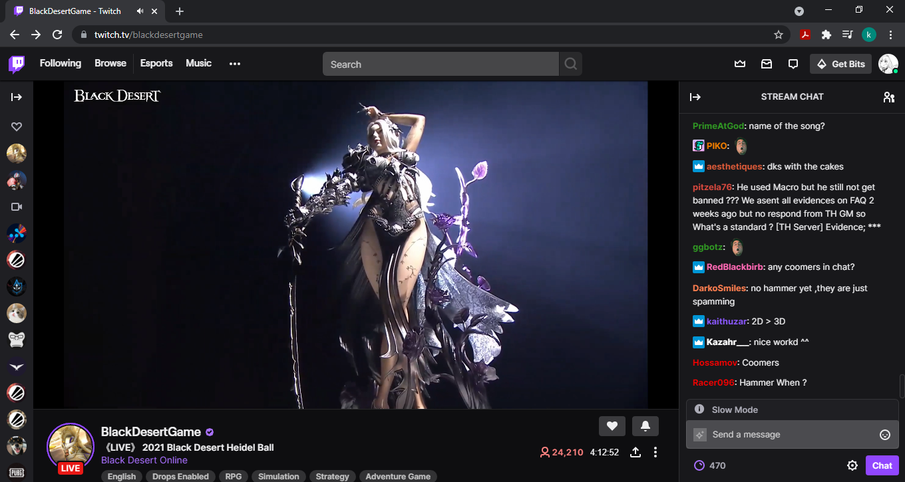905x482 pixels.
Task: Click the BlackDesertGame channel avatar
Action: point(70,446)
